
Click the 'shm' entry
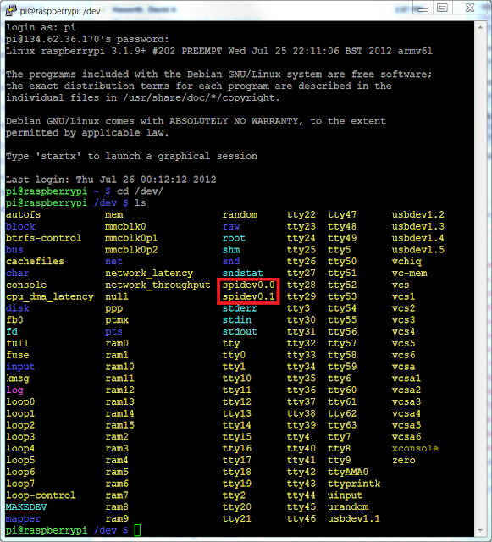click(231, 250)
